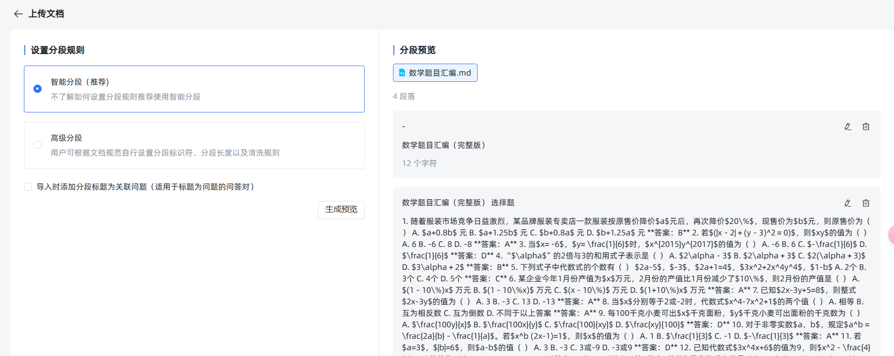Select the 数学题目汇编（完整版）segment card text
The width and height of the screenshot is (894, 356).
[444, 145]
